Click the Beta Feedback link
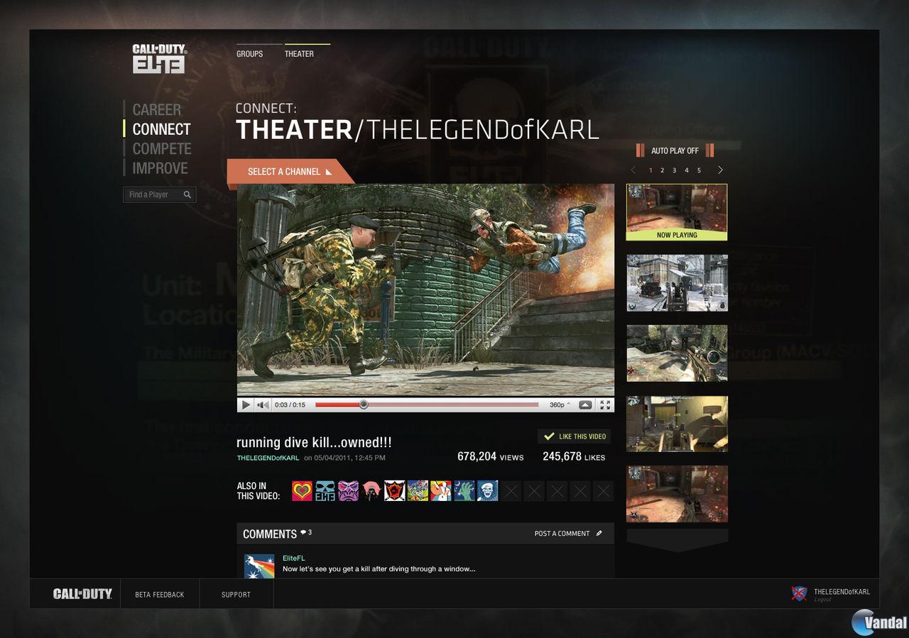 160,595
